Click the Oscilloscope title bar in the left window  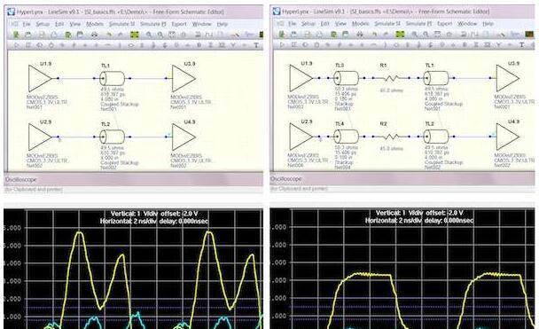133,179
